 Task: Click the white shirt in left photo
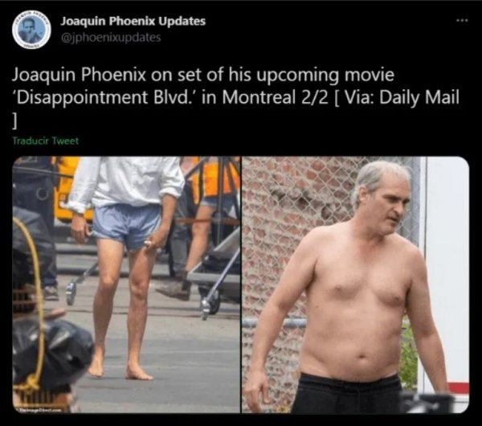pos(126,182)
